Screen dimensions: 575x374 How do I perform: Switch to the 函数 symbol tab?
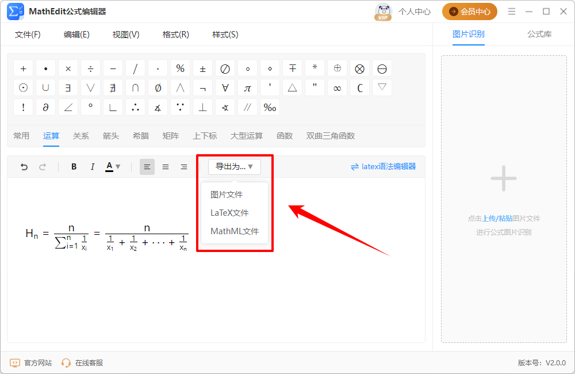click(285, 136)
